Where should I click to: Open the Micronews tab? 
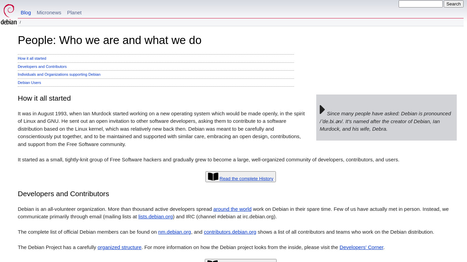point(49,13)
